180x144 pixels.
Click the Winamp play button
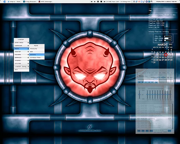click(x=142, y=82)
